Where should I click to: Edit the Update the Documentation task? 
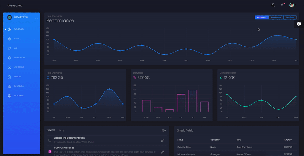tap(163, 140)
